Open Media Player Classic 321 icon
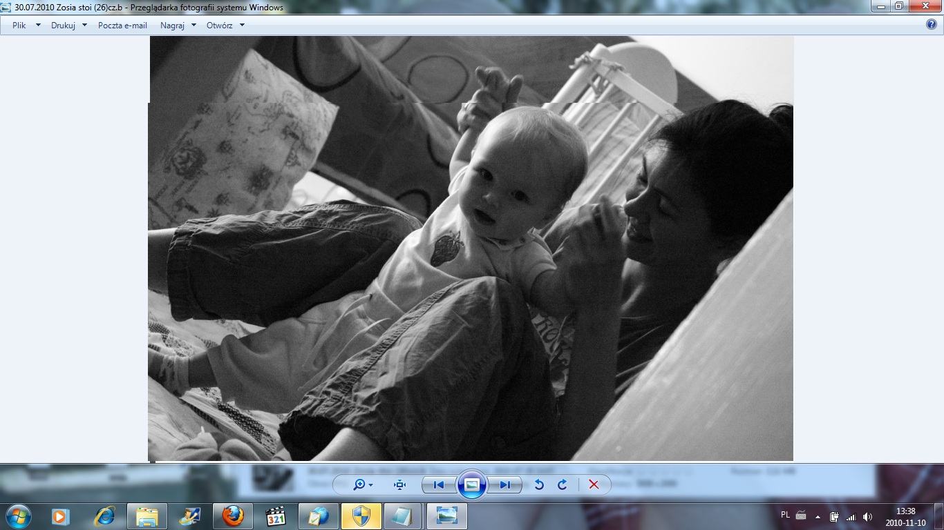The width and height of the screenshot is (944, 530). (276, 516)
